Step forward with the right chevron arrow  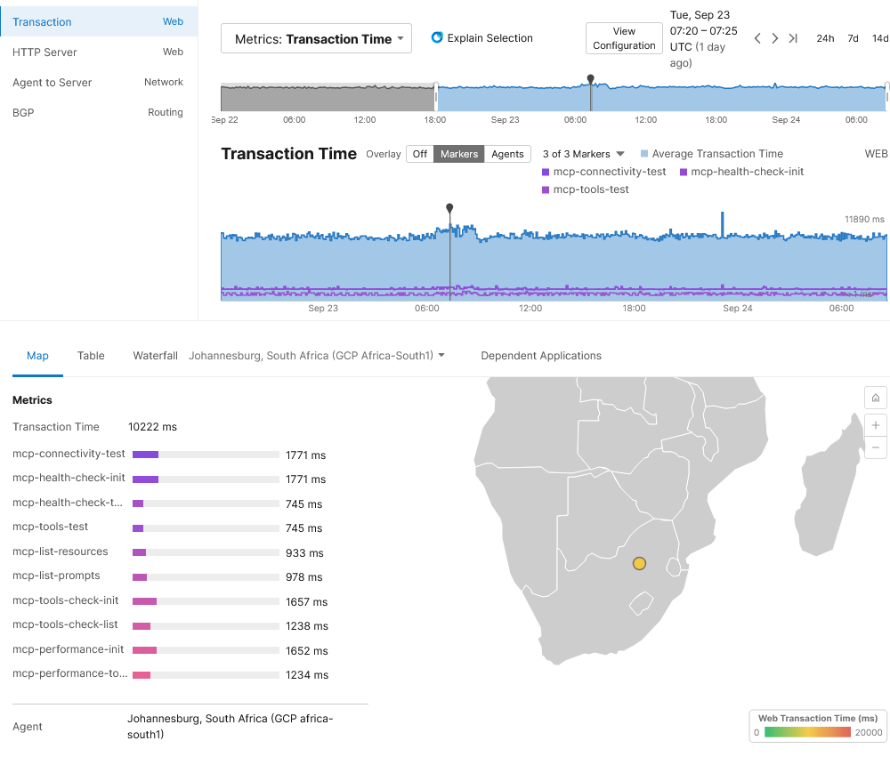[774, 38]
